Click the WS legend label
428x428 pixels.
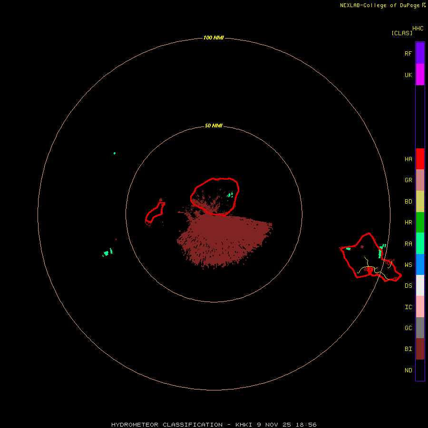tap(408, 264)
